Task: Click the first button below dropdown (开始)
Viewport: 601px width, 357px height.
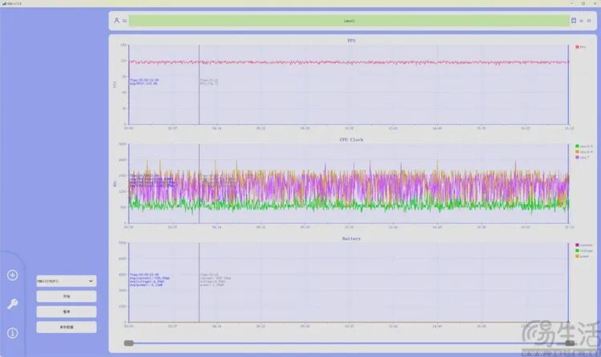Action: point(66,296)
